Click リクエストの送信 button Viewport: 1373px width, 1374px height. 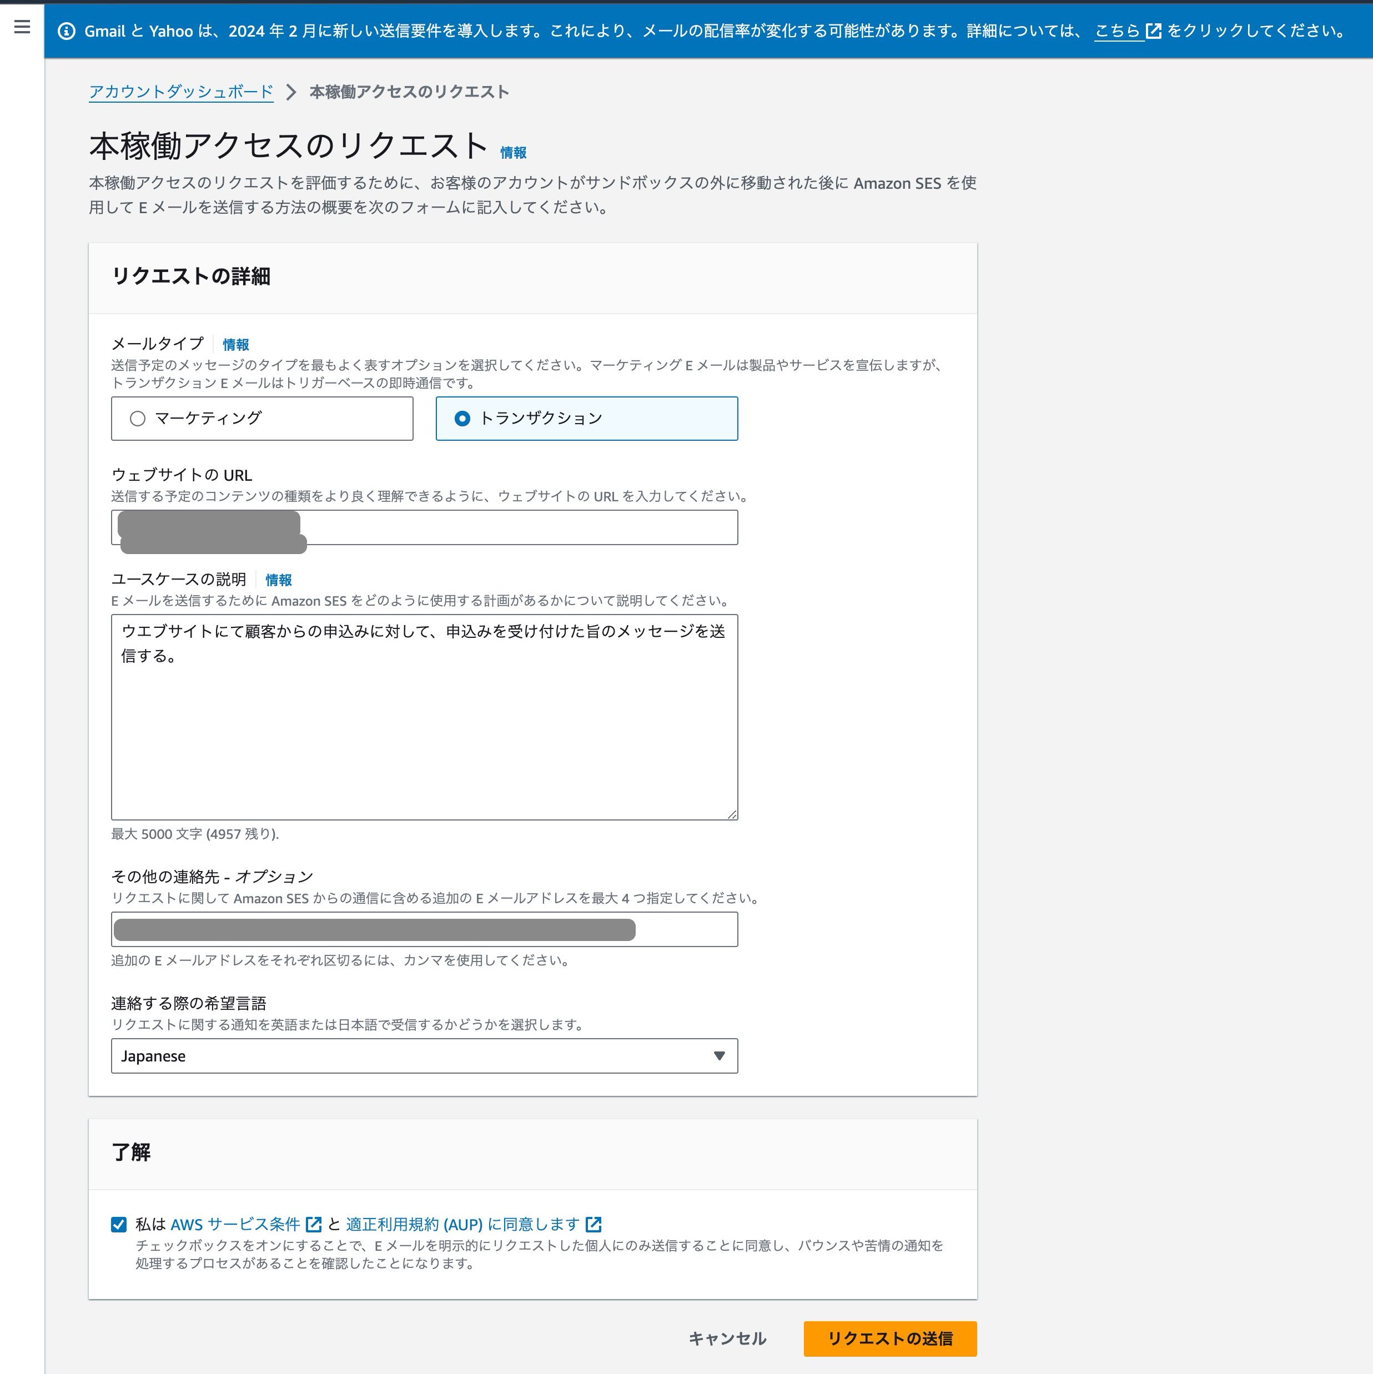point(890,1339)
